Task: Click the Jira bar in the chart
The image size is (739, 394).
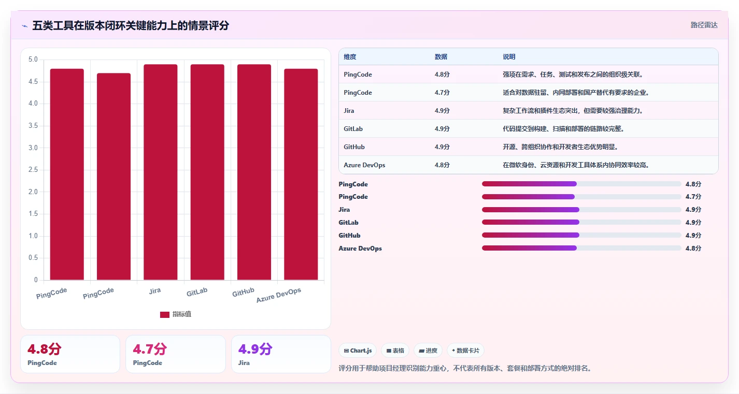Action: tap(161, 172)
